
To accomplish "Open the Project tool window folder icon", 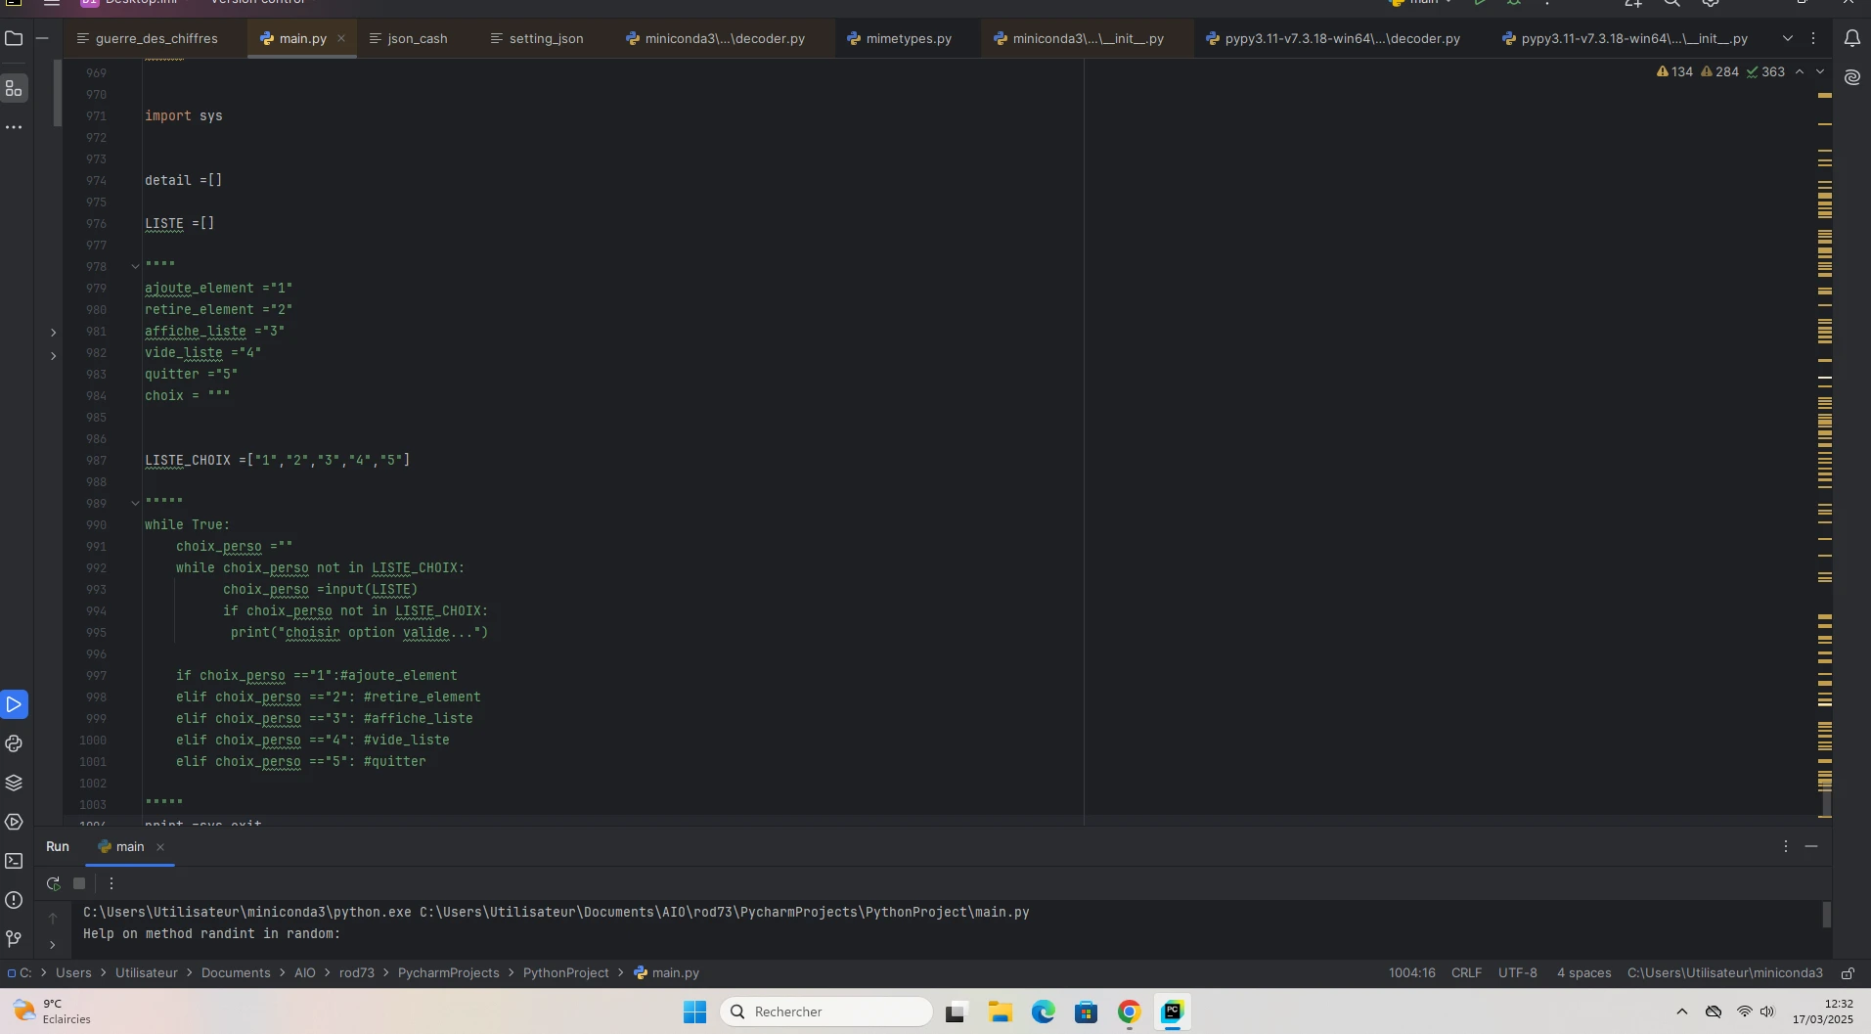I will click(x=14, y=39).
